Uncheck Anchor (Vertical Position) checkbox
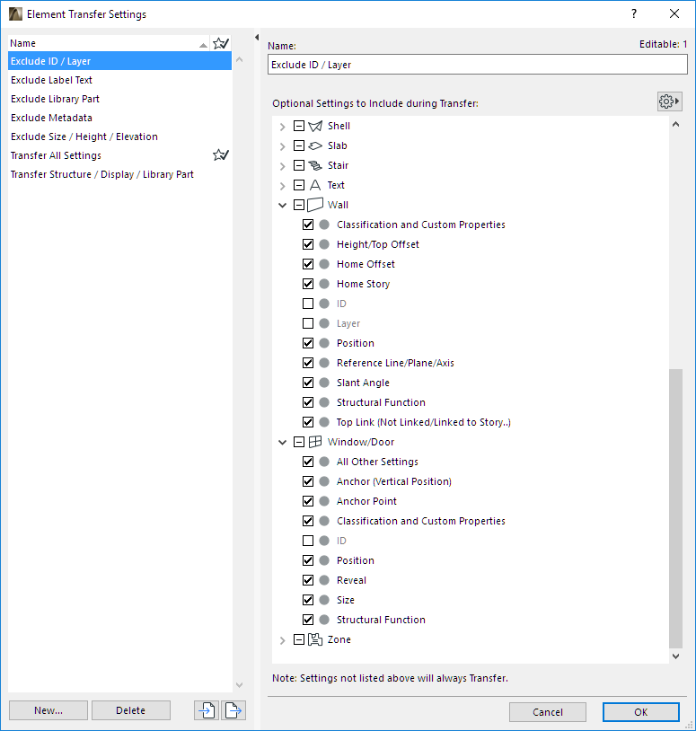The width and height of the screenshot is (696, 731). tap(308, 481)
